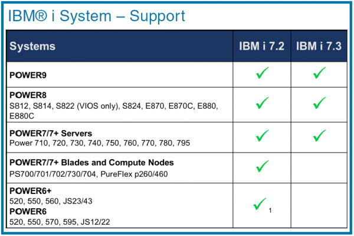The image size is (354, 236).
Task: Select the Systems column header
Action: click(x=32, y=46)
